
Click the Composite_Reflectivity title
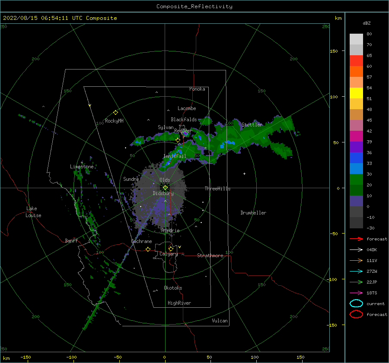pos(194,6)
